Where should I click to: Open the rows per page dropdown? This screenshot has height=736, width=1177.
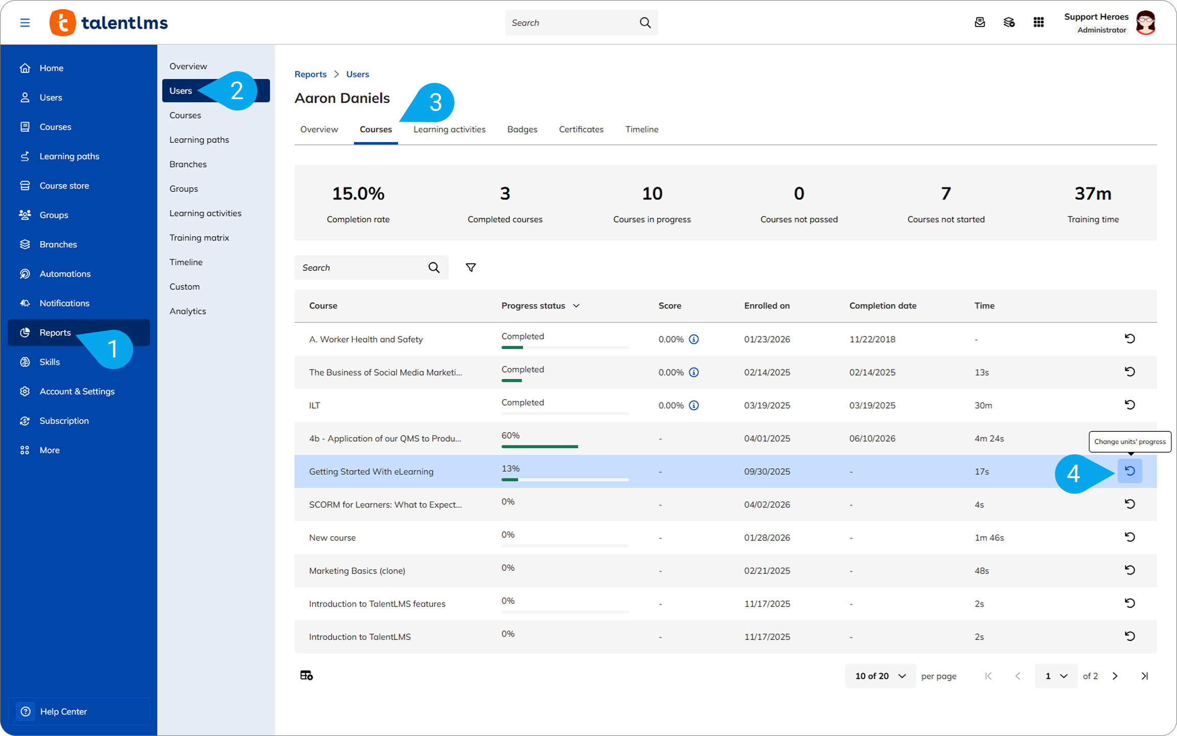pyautogui.click(x=880, y=676)
